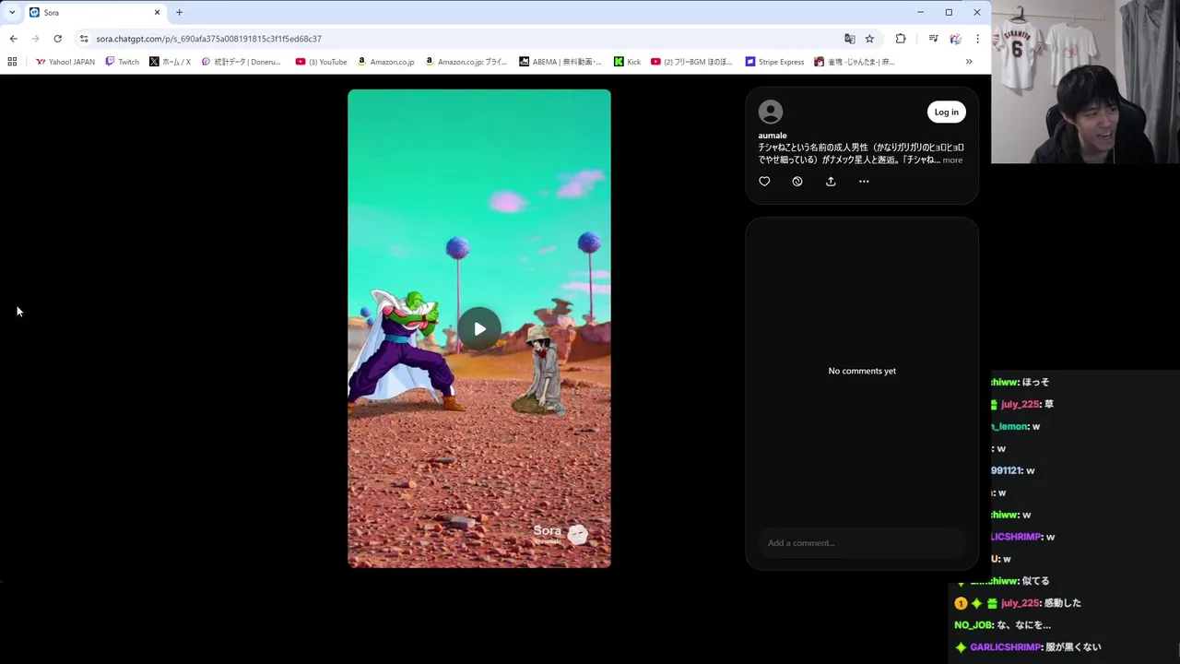Click the Sora video thumbnail
Screen dimensions: 1180x664
[x=479, y=328]
